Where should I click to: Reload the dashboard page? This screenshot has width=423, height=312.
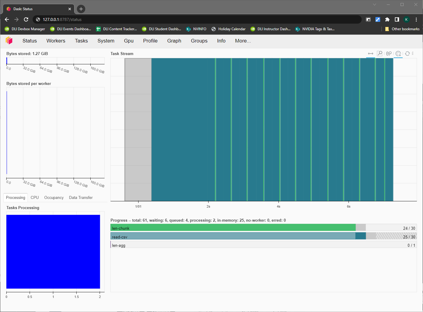point(26,19)
